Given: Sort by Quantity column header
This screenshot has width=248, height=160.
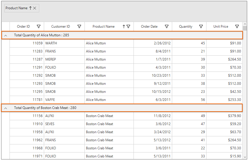Looking at the screenshot, I should click(x=186, y=27).
